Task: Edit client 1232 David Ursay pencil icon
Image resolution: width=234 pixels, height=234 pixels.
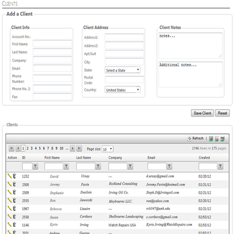Action: pyautogui.click(x=9, y=176)
